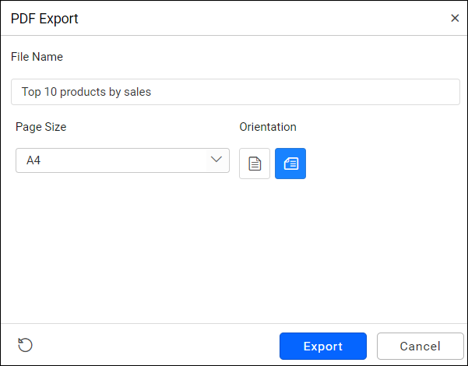The height and width of the screenshot is (366, 468).
Task: Click the Page Size label
Action: point(40,127)
